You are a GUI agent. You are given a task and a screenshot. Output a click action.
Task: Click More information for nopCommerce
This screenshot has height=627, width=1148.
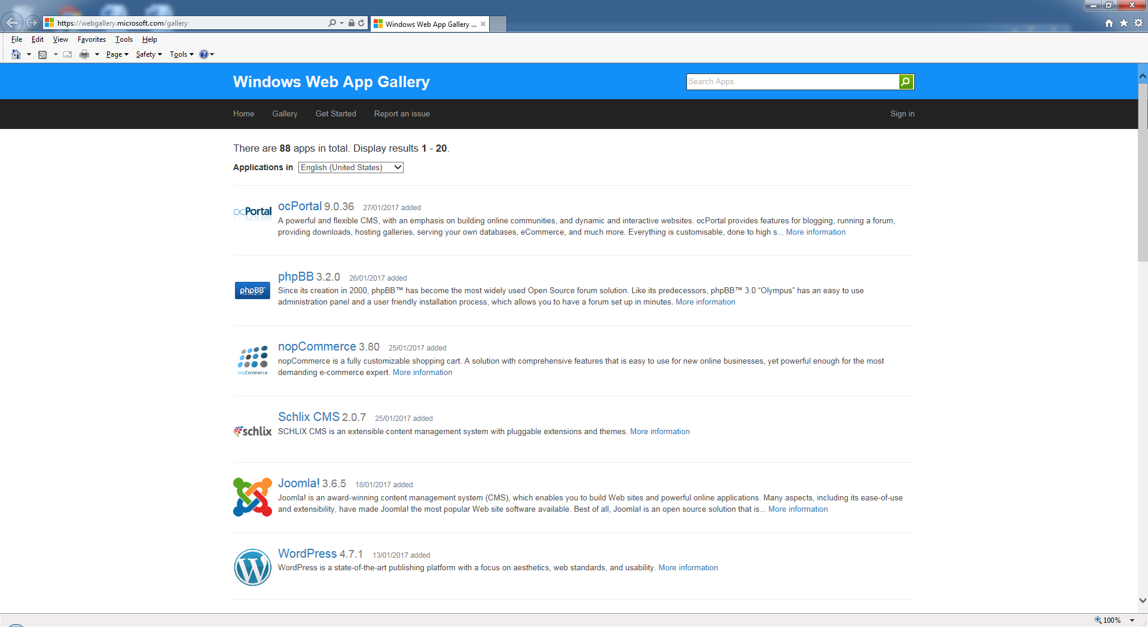(x=423, y=373)
